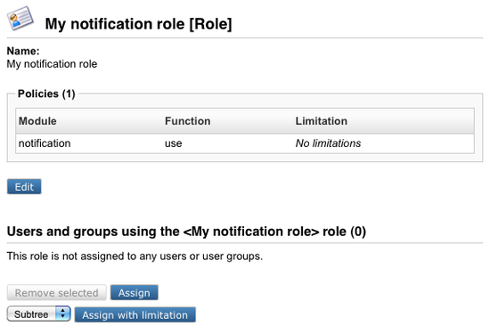The height and width of the screenshot is (334, 490).
Task: Click the Subtree dropdown arrow stepper
Action: coord(63,314)
